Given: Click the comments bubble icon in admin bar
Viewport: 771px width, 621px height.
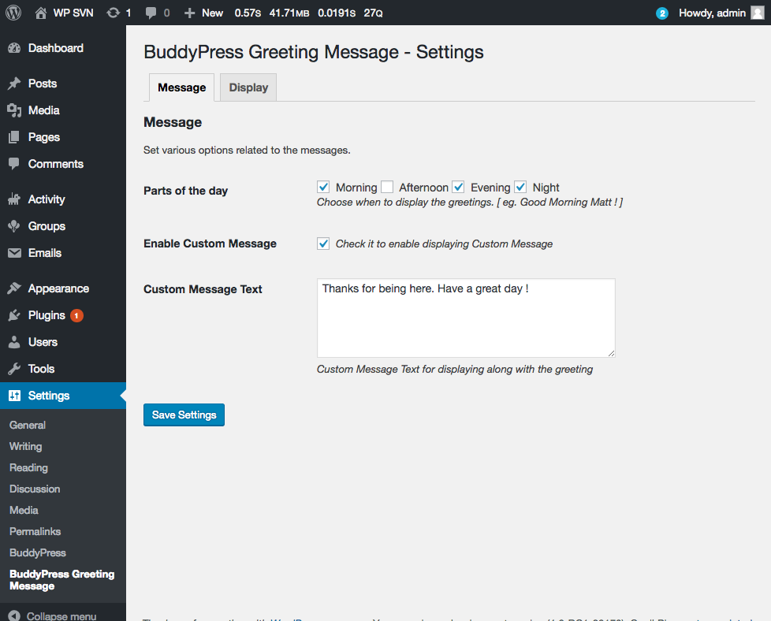Looking at the screenshot, I should coord(151,13).
